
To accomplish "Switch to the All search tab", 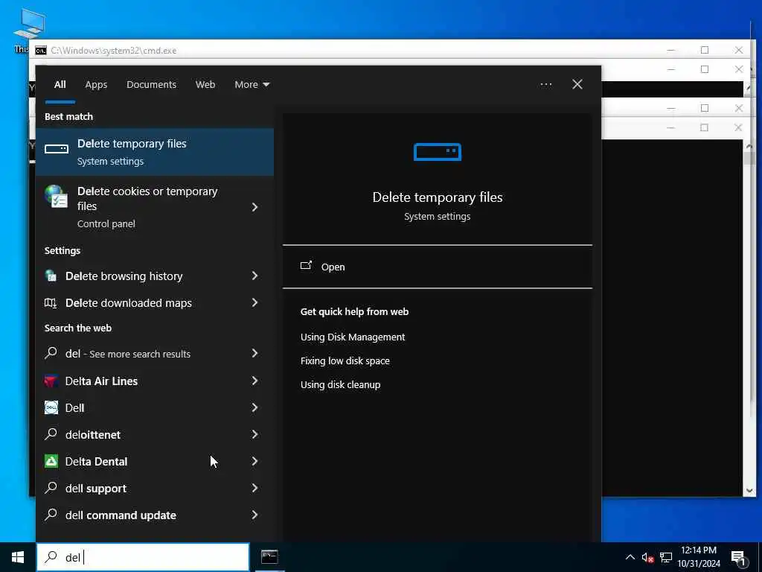I will pyautogui.click(x=60, y=85).
